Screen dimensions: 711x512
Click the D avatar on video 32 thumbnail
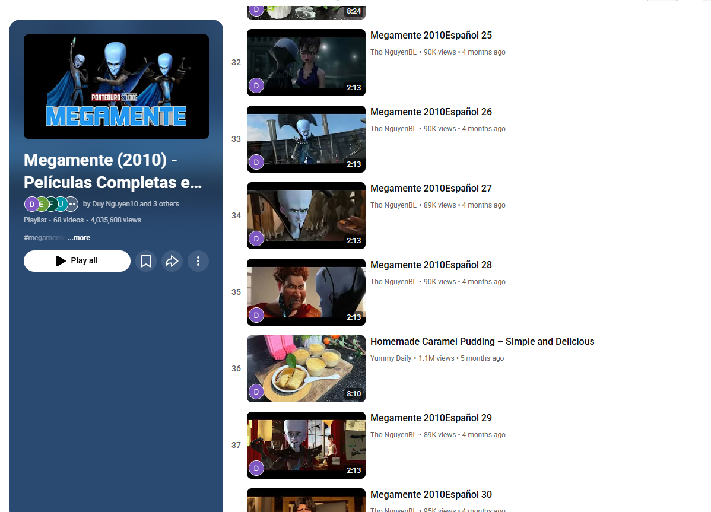[x=256, y=85]
